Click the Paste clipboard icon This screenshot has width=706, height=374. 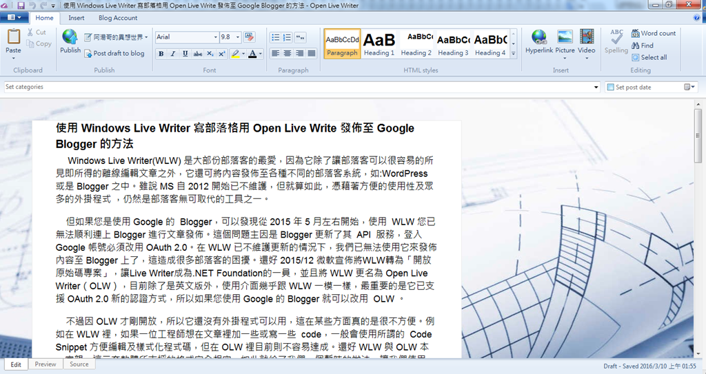tap(13, 39)
